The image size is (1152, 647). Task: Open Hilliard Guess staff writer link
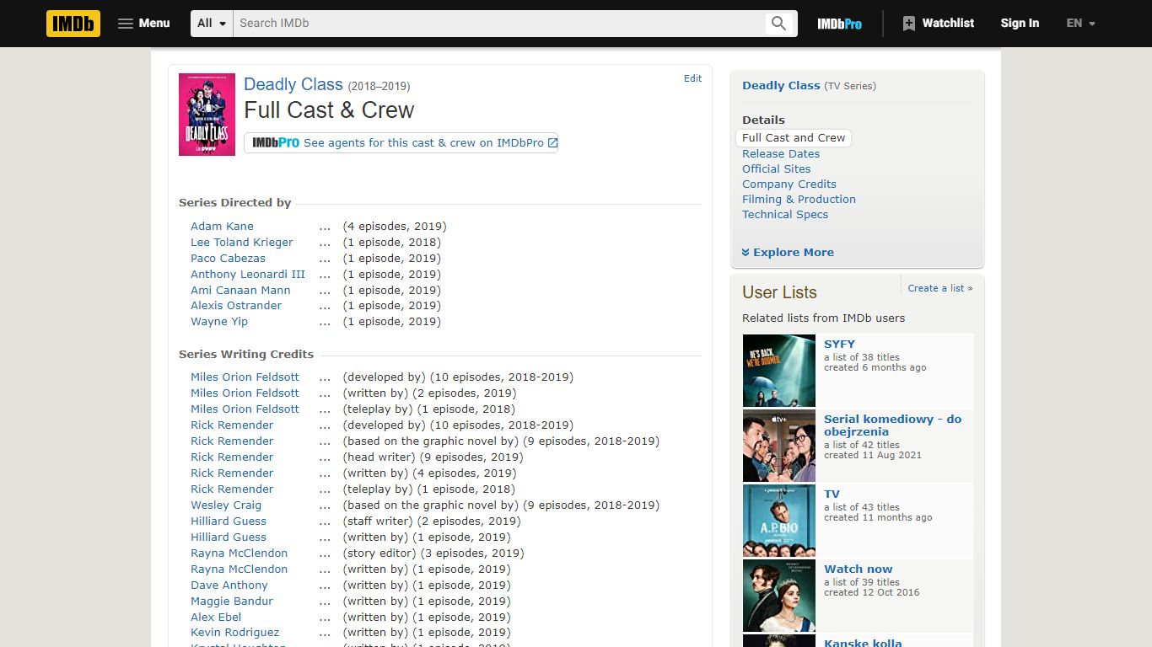click(229, 521)
